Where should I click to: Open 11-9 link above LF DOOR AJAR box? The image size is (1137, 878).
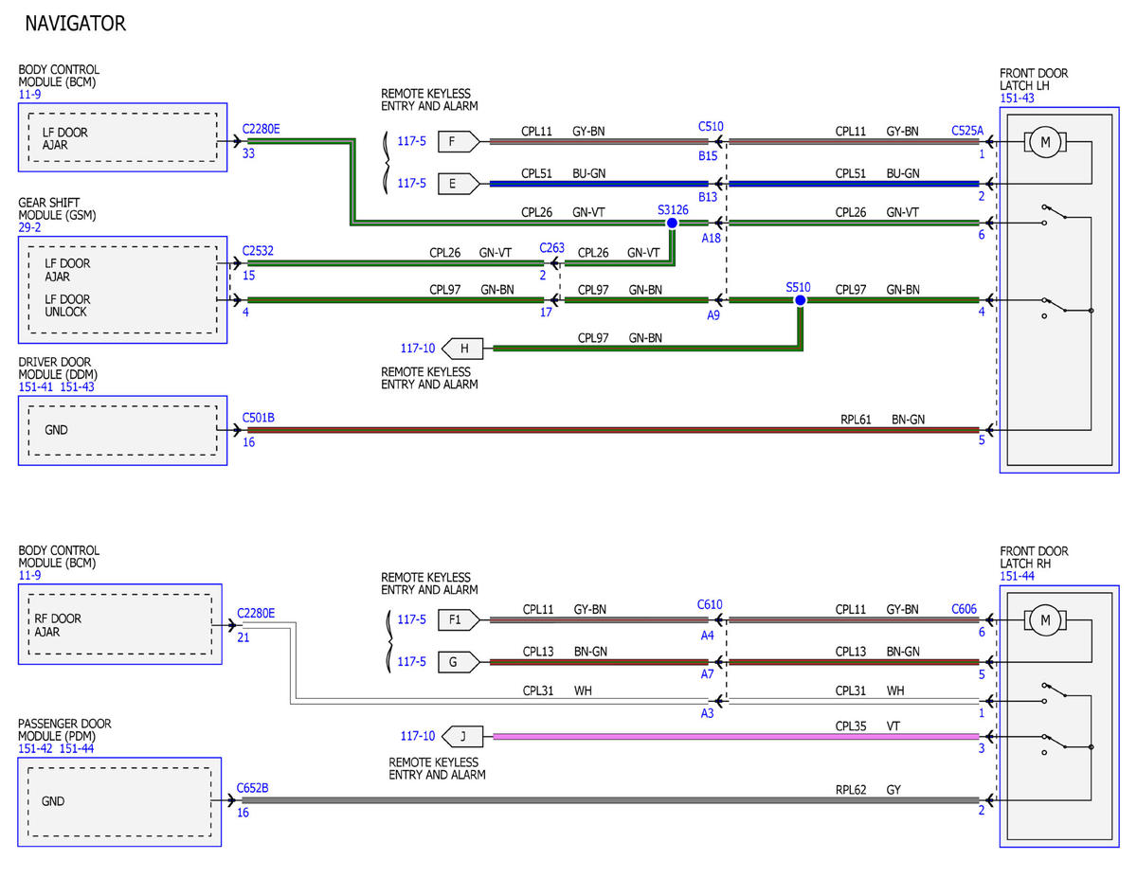(x=29, y=96)
